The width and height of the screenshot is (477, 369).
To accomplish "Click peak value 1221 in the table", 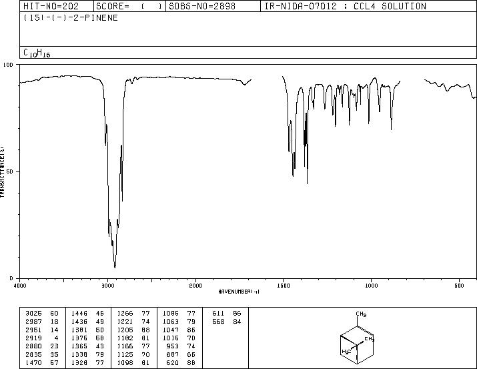I will pyautogui.click(x=125, y=322).
